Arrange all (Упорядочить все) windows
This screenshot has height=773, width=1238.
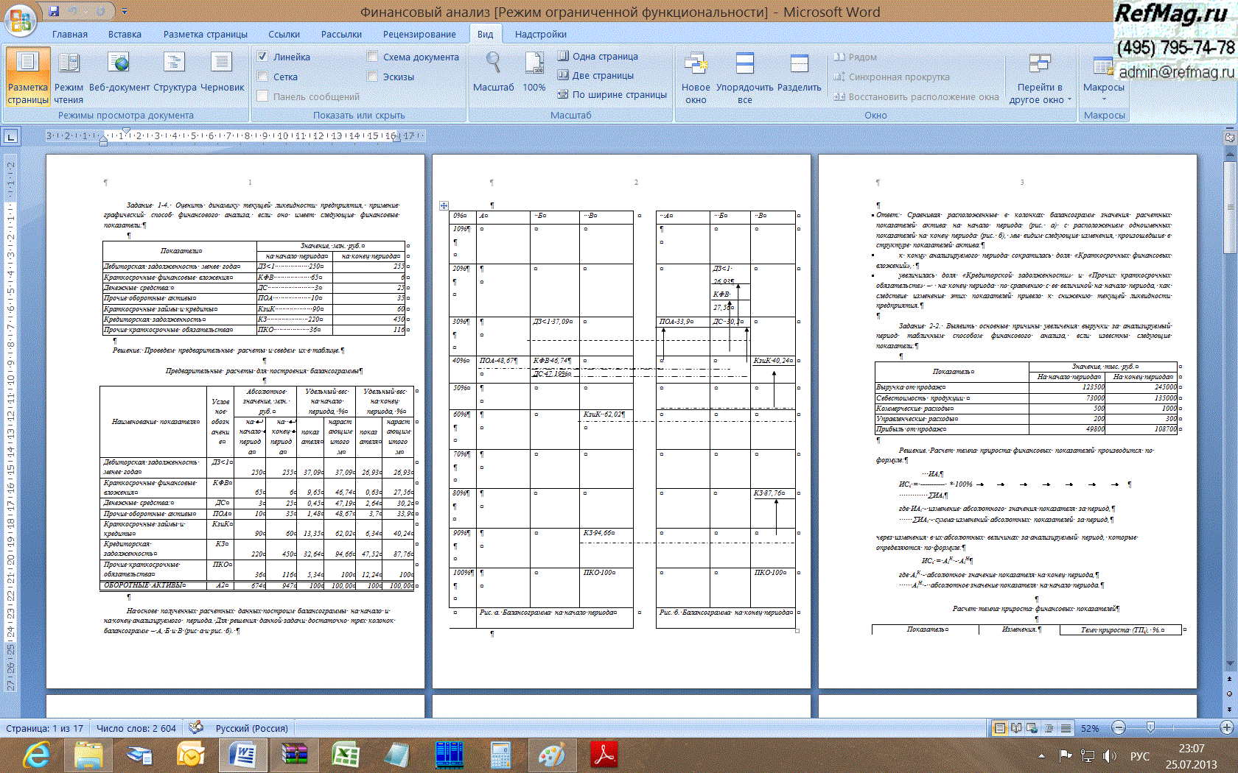click(x=745, y=77)
